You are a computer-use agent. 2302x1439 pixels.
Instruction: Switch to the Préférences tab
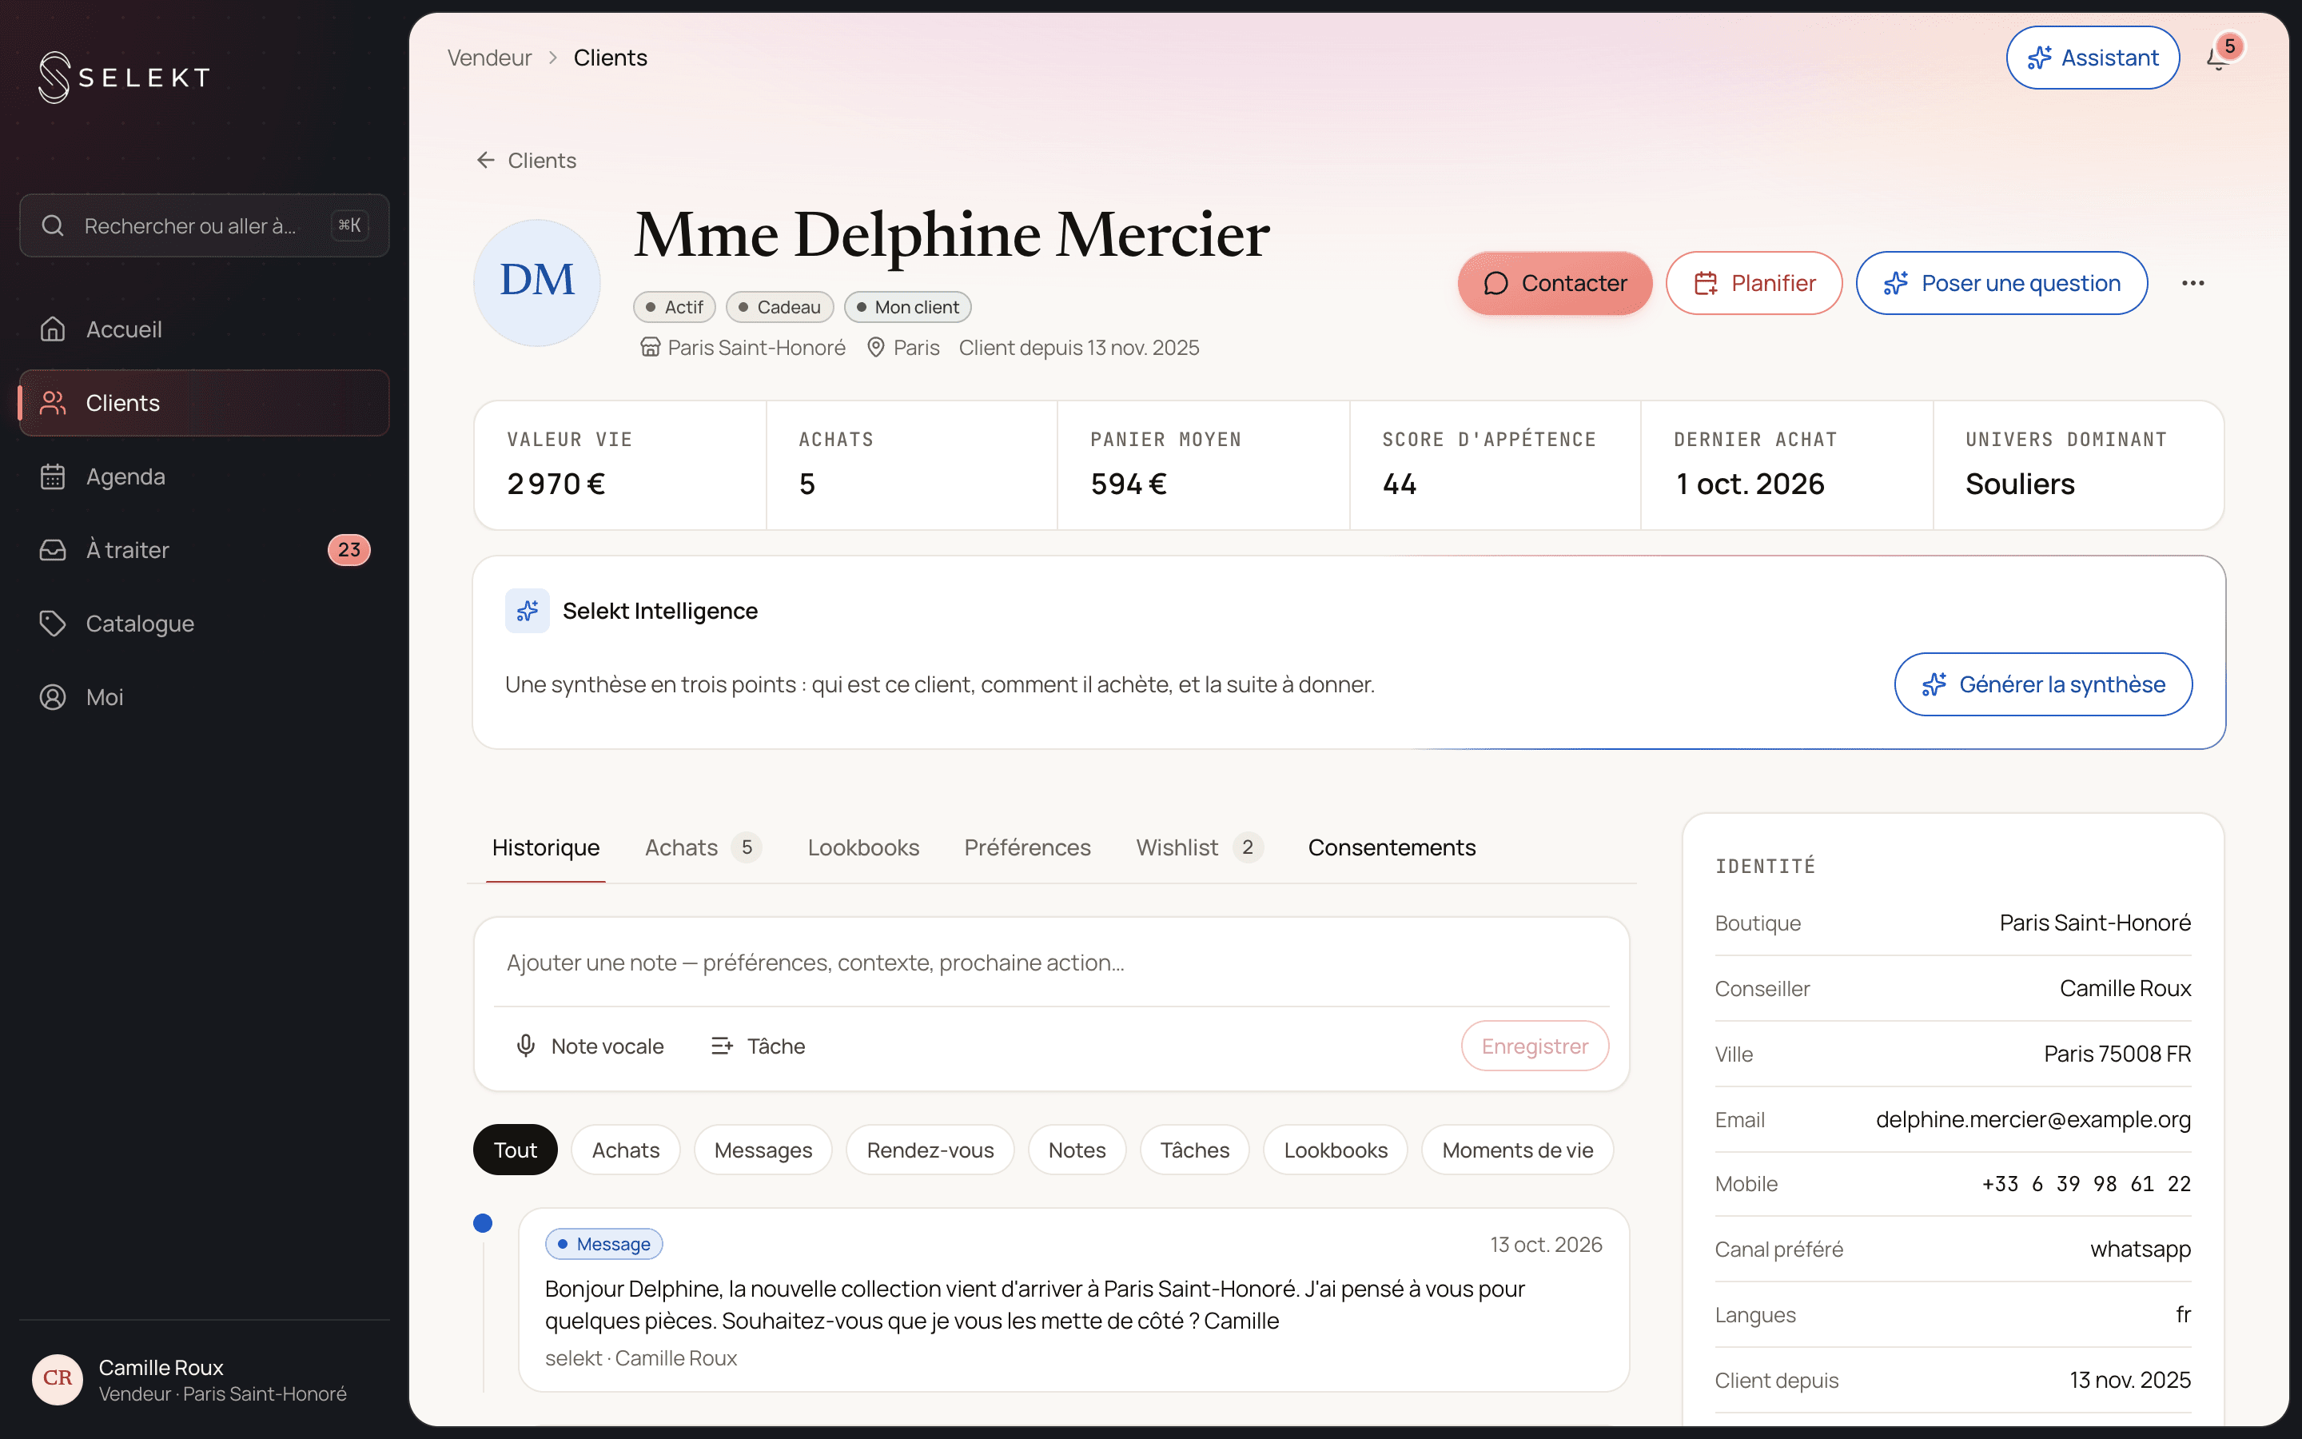(x=1027, y=847)
